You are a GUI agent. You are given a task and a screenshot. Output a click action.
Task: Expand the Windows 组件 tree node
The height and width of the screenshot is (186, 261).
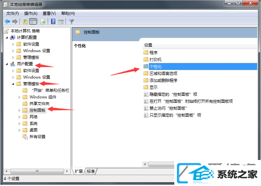tap(20, 97)
